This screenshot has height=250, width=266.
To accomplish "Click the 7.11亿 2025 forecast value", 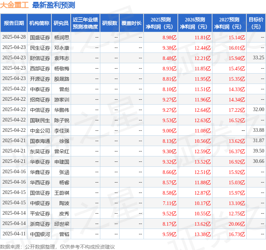I will [169, 203].
